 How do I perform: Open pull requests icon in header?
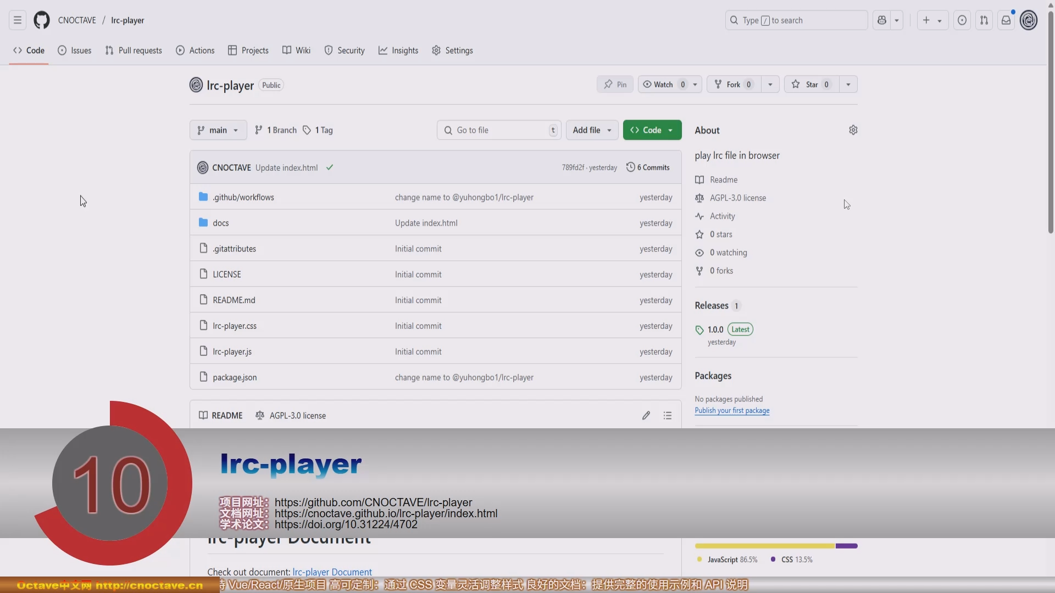click(x=984, y=20)
